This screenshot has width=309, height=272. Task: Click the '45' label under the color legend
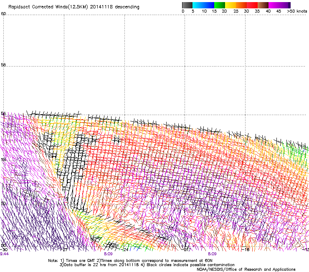pos(279,11)
